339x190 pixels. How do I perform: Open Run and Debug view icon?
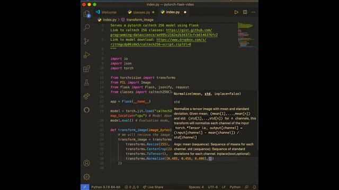tap(86, 55)
